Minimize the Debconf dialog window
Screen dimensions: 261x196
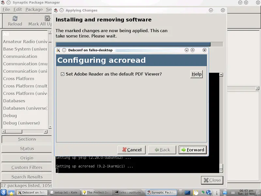coord(187,50)
